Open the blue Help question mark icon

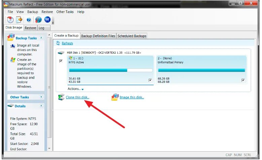pyautogui.click(x=29, y=20)
